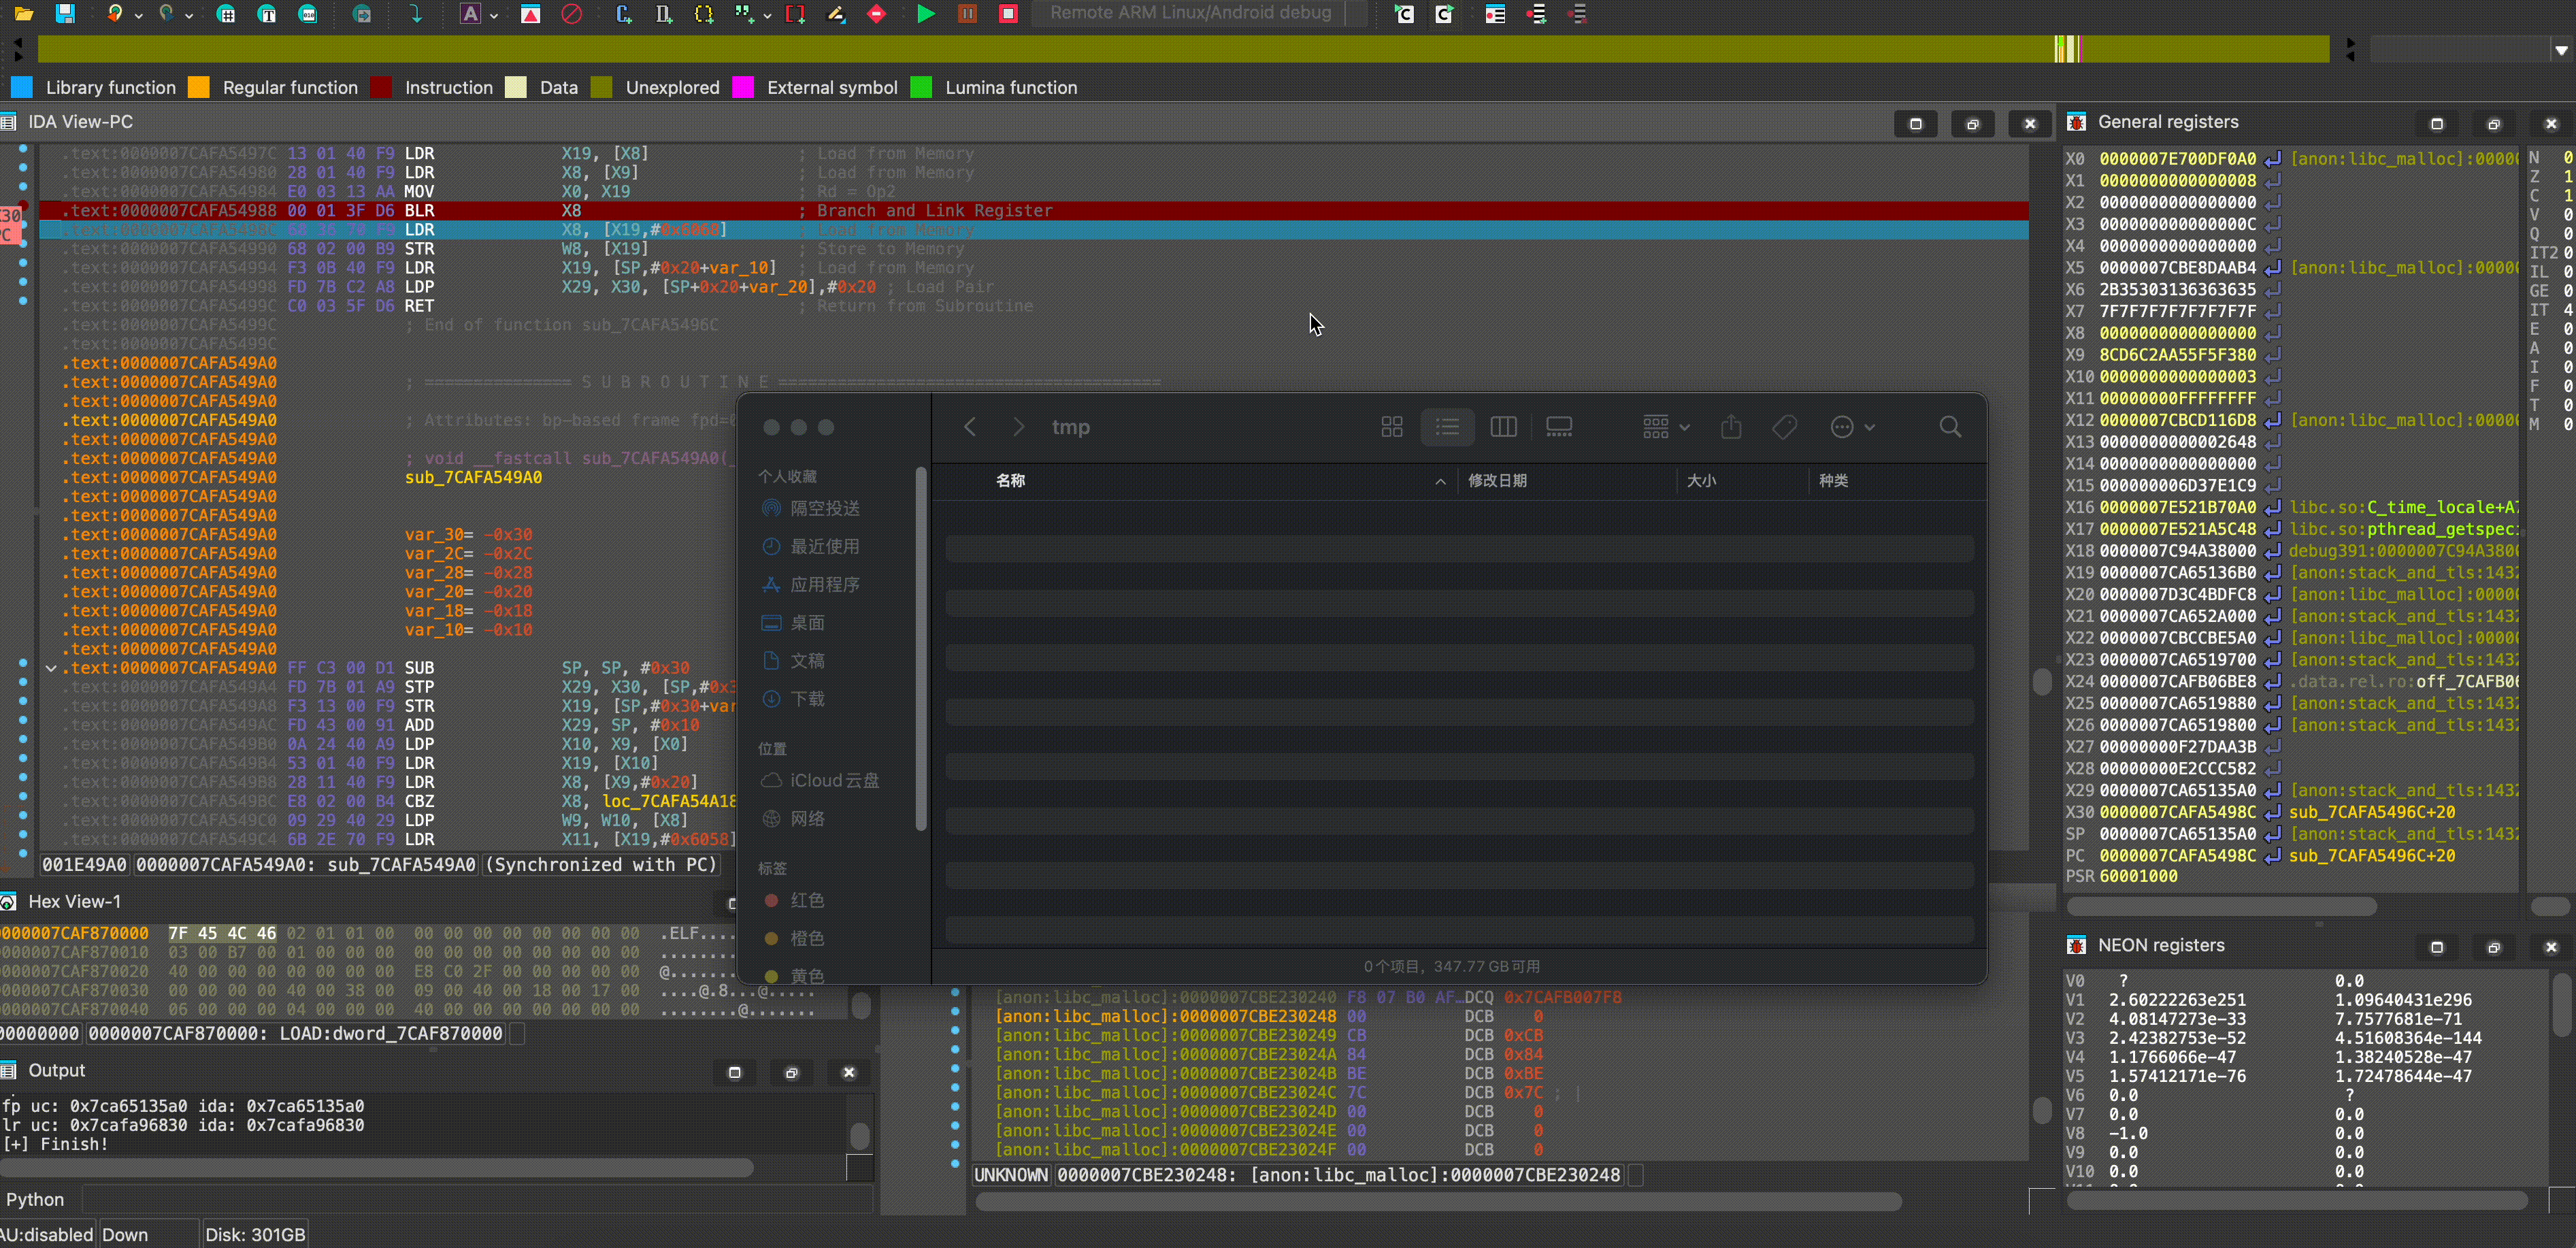Switch Finder to list view
Viewport: 2576px width, 1248px height.
click(1447, 427)
